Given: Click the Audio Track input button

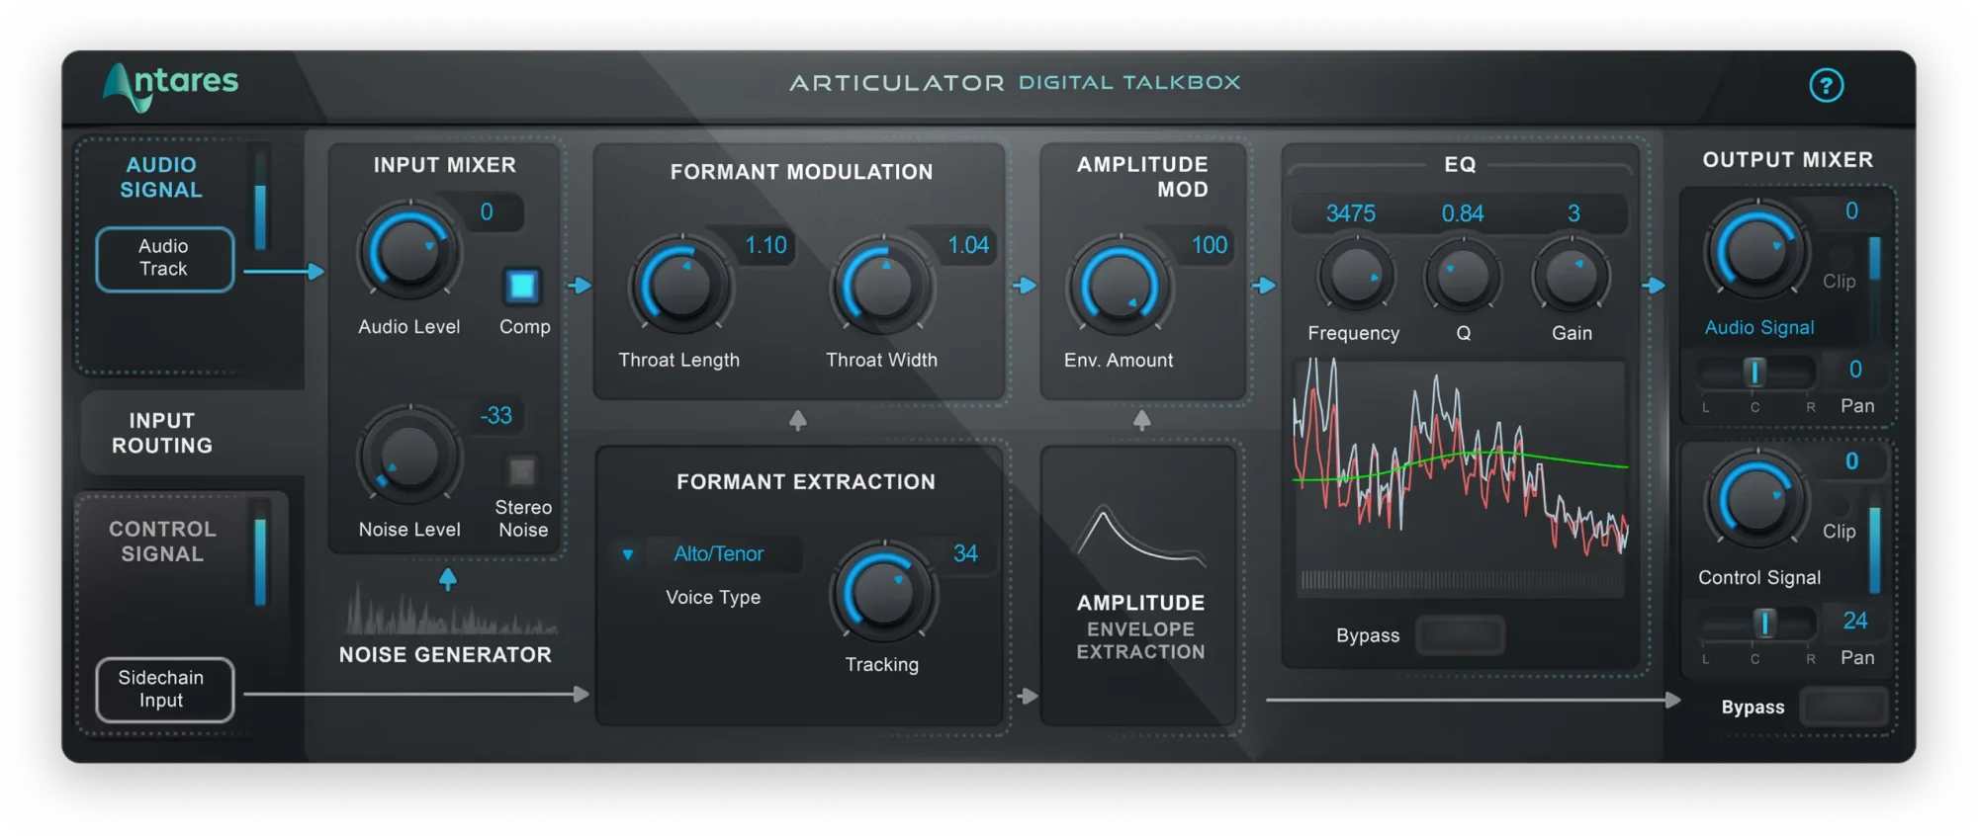Looking at the screenshot, I should [x=164, y=259].
